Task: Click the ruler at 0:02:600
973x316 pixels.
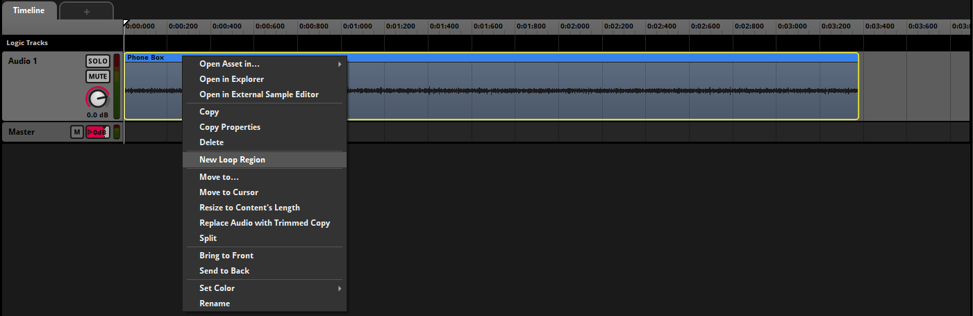Action: 706,26
